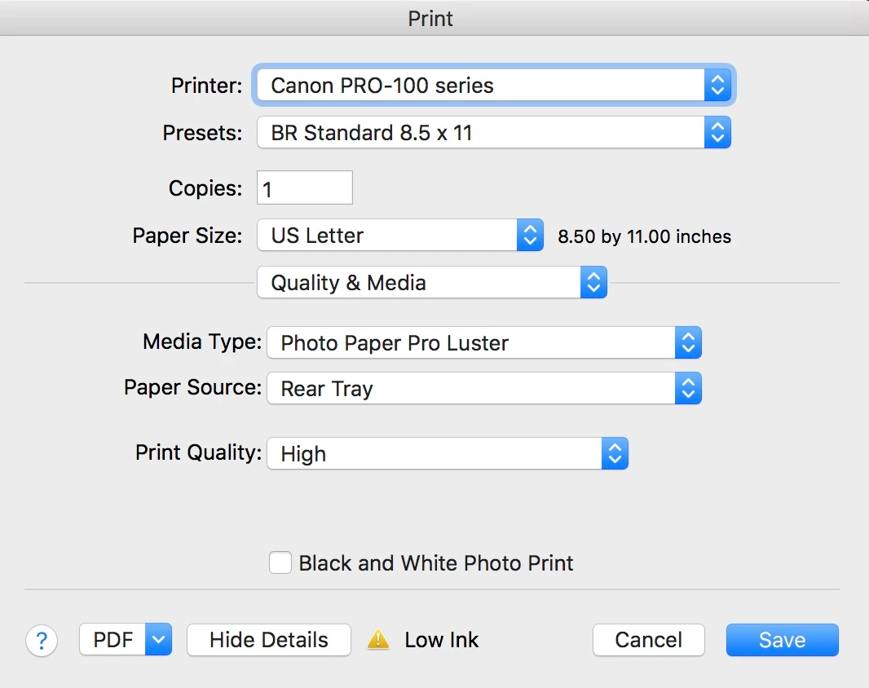Click the Media Type stepper arrows
This screenshot has height=688, width=869.
click(x=688, y=342)
